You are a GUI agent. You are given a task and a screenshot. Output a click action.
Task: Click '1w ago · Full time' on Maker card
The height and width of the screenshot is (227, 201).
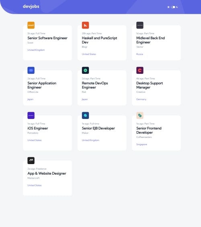pos(90,124)
